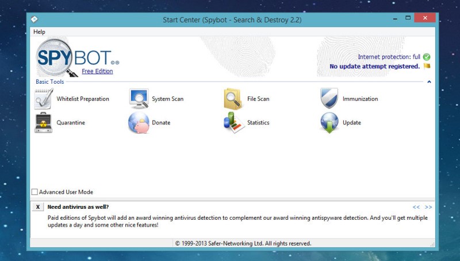Collapse the Basic Tools section

click(429, 82)
